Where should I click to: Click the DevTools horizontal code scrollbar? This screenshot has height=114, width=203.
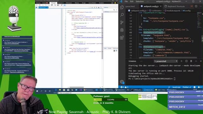pyautogui.click(x=76, y=87)
